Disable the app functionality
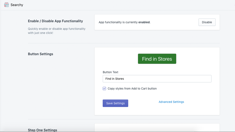The height and width of the screenshot is (132, 235). (x=207, y=22)
